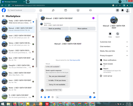The width and height of the screenshot is (133, 106).
Task: Open the emoji picker in message box
Action: (x=90, y=97)
